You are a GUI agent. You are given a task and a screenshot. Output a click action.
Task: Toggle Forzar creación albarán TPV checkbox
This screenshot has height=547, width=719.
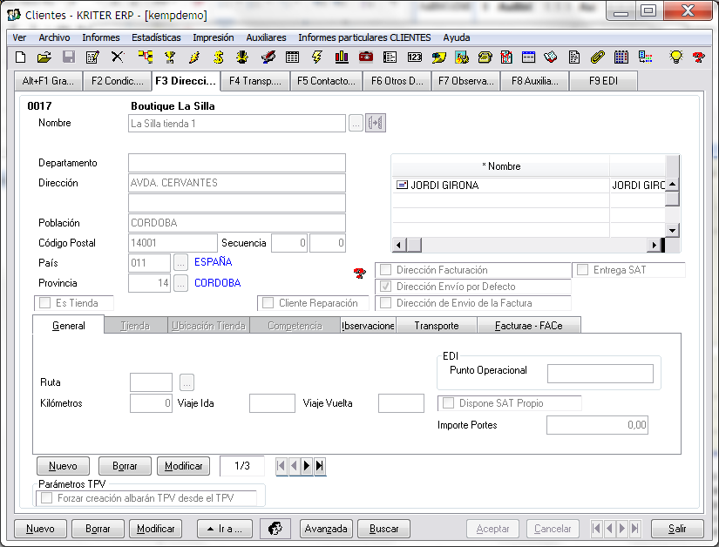pyautogui.click(x=47, y=498)
